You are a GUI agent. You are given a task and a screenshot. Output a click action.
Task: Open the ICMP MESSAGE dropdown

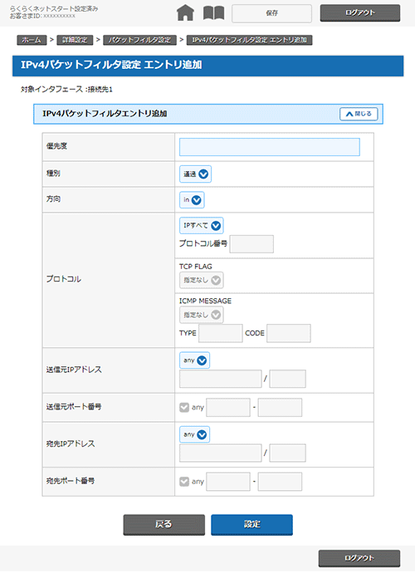202,315
